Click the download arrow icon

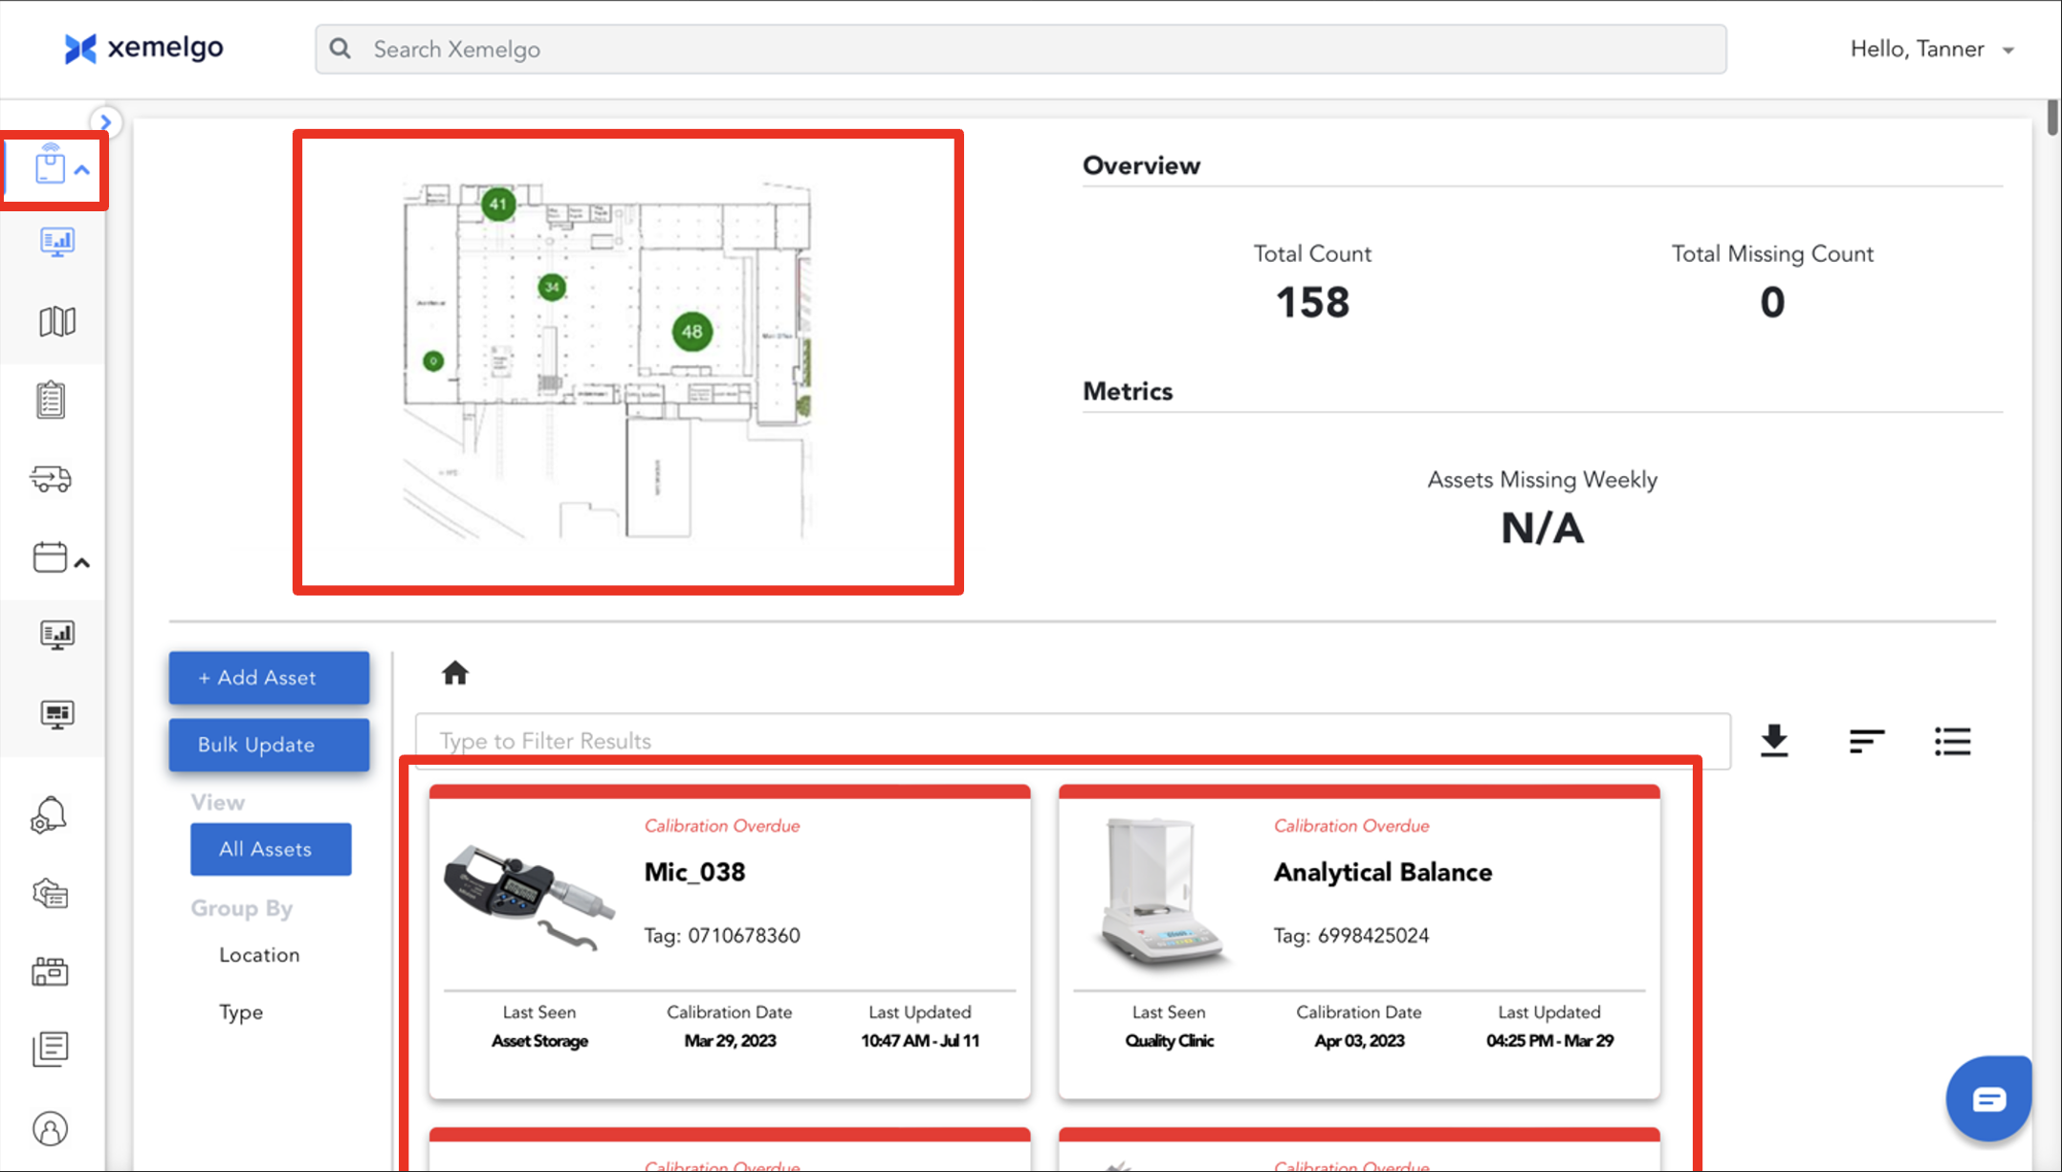coord(1774,741)
